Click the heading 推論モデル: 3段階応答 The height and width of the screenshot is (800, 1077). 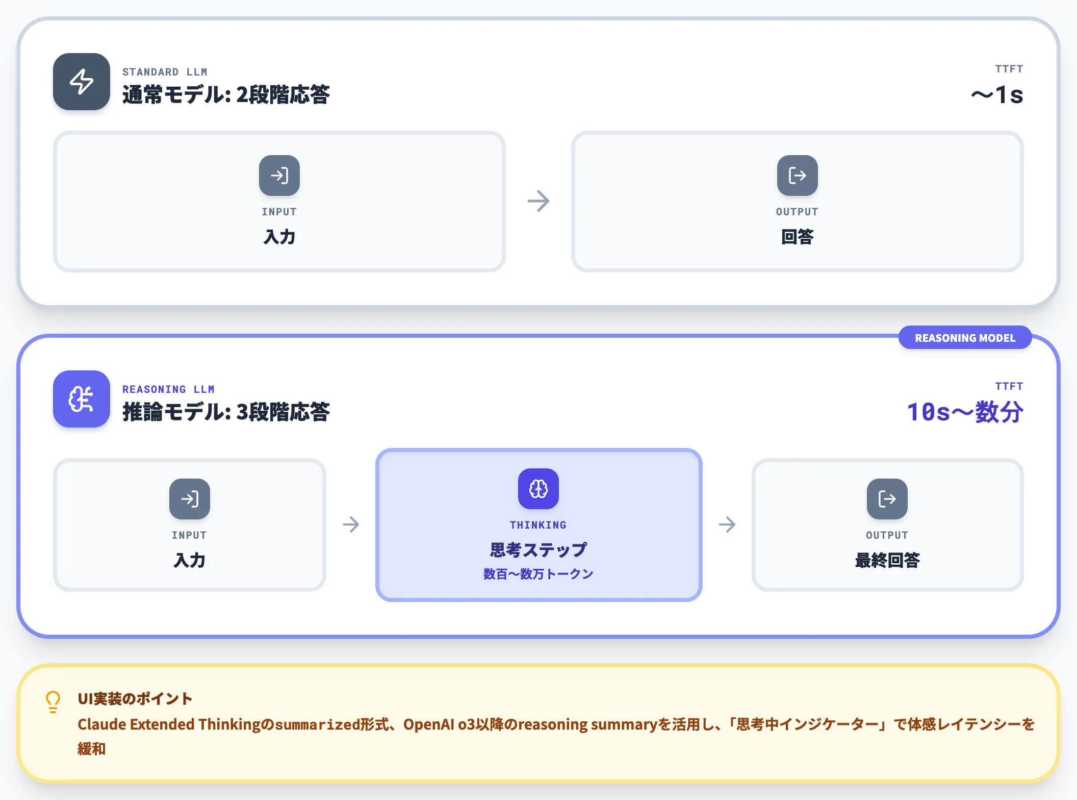[226, 412]
